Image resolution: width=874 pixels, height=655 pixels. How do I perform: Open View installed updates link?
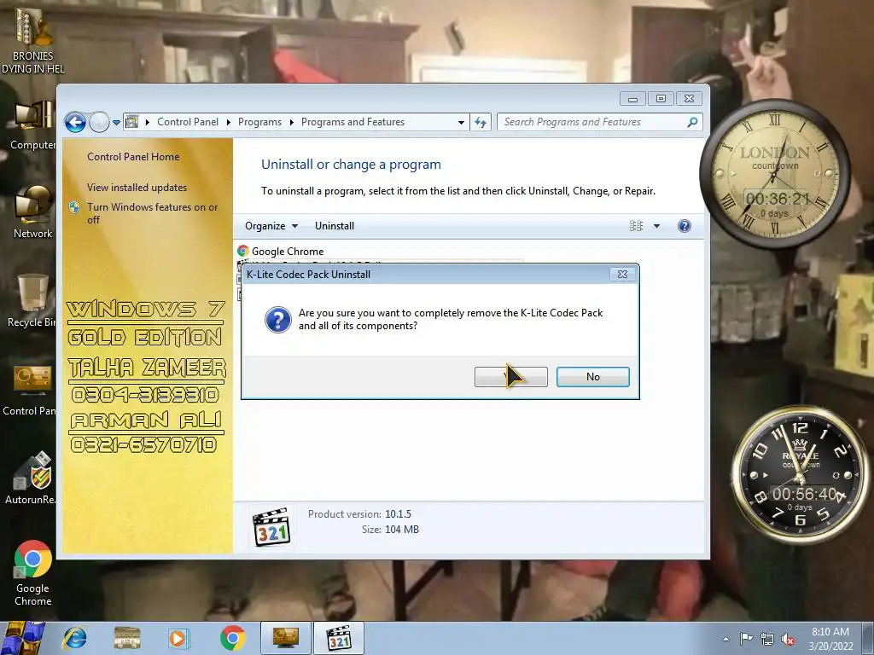pyautogui.click(x=137, y=187)
